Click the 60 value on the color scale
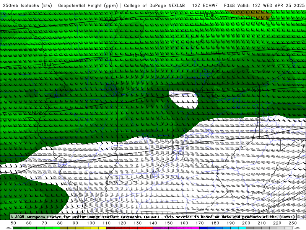The height and width of the screenshot is (230, 306). pyautogui.click(x=29, y=223)
